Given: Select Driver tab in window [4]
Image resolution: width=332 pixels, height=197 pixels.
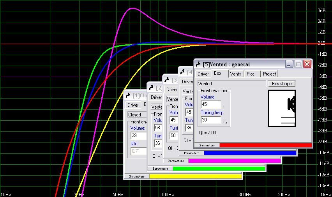Looking at the screenshot, I should 187,82.
